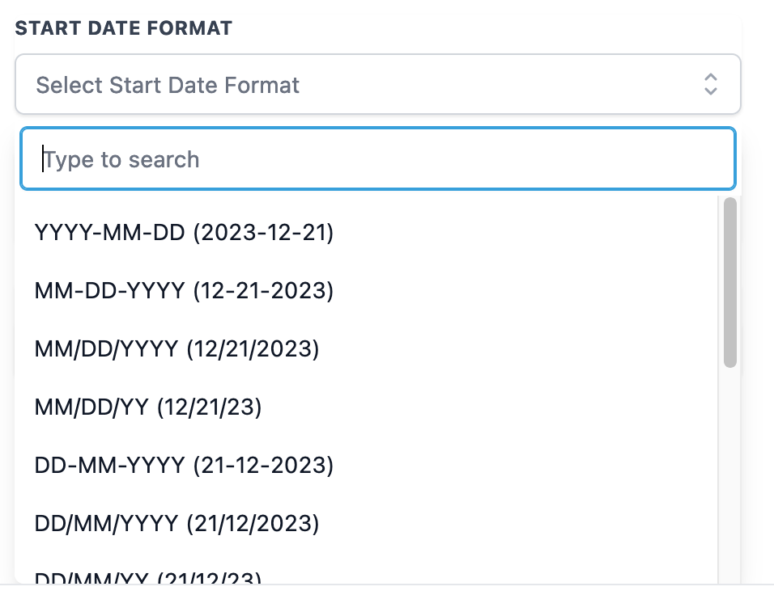Select the format with example 21-12-2023

(x=184, y=466)
